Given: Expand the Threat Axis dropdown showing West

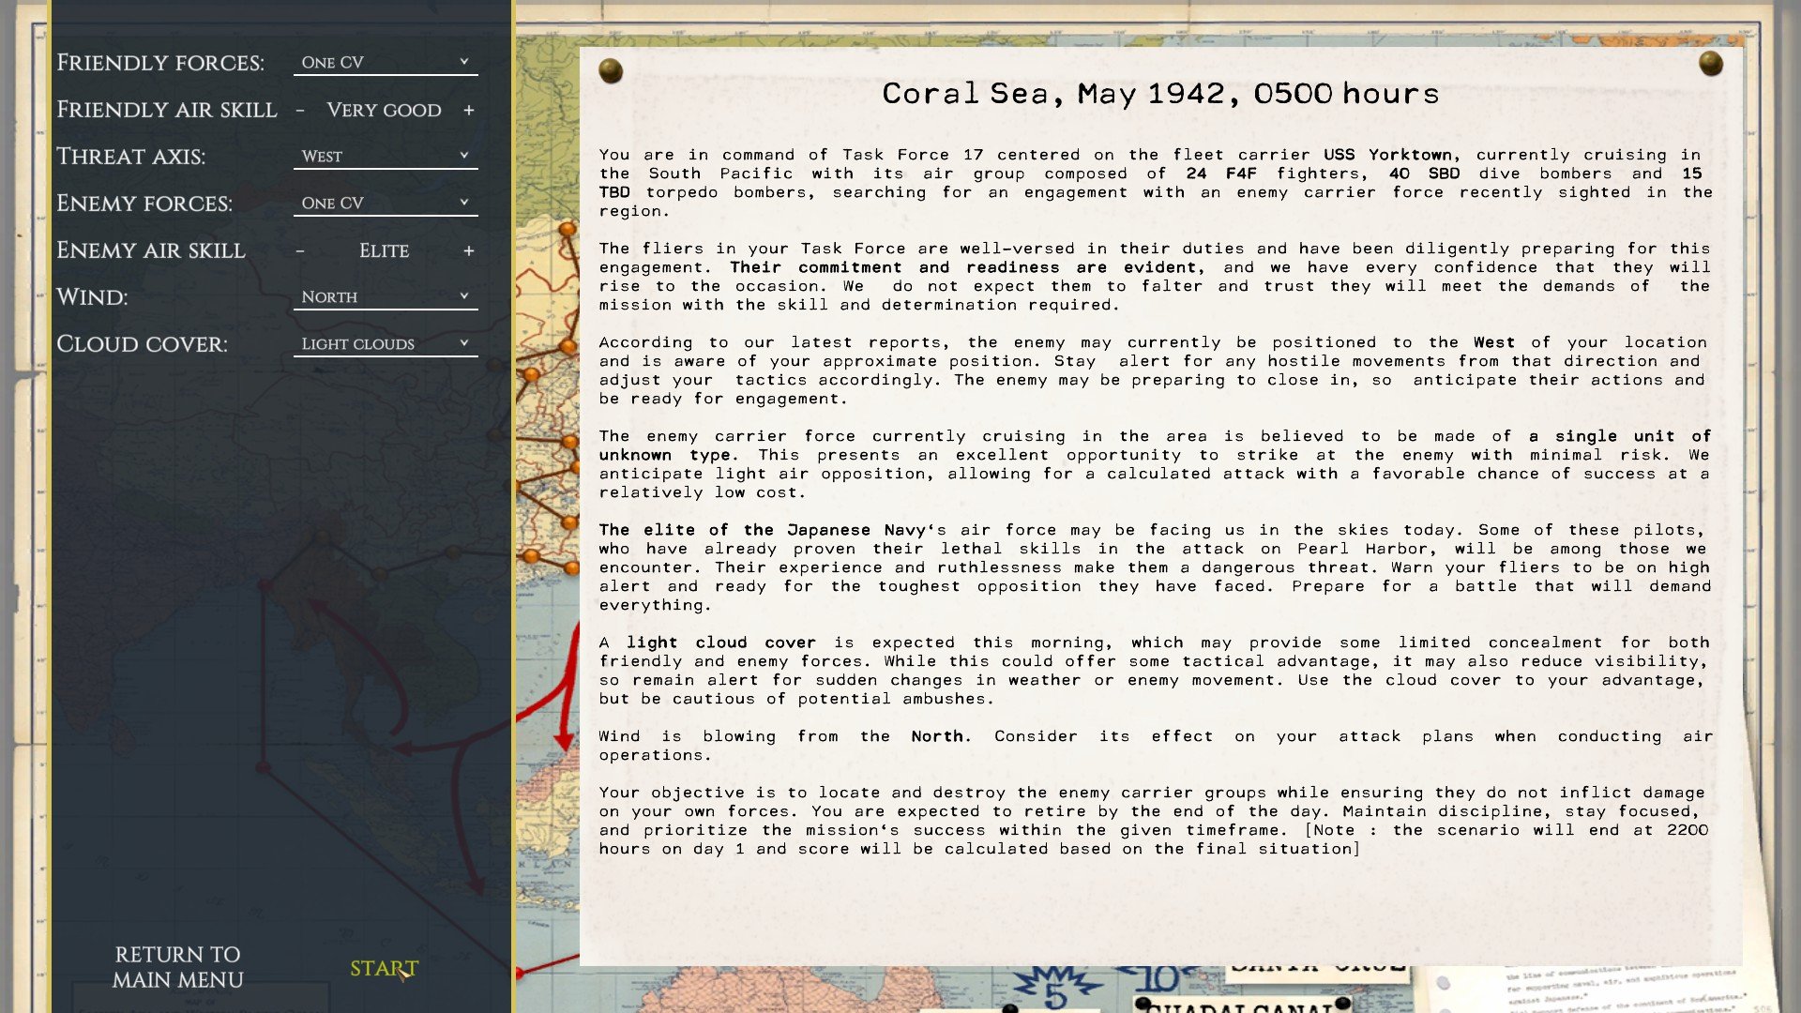Looking at the screenshot, I should coord(385,157).
